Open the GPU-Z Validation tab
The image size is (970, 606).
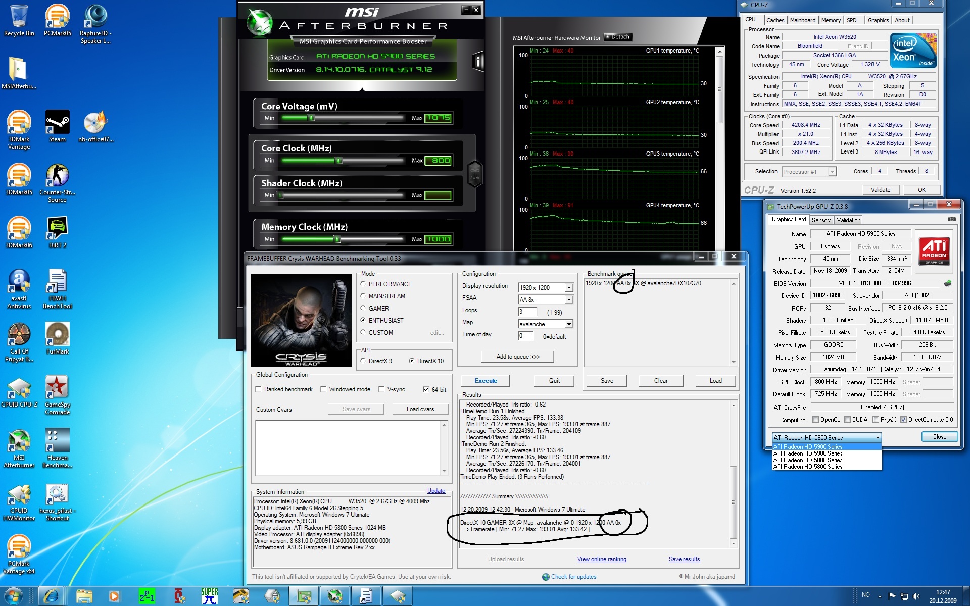(x=849, y=220)
